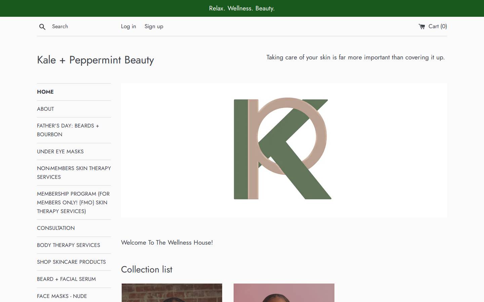The width and height of the screenshot is (484, 302).
Task: Open the shopping cart icon
Action: (x=422, y=27)
